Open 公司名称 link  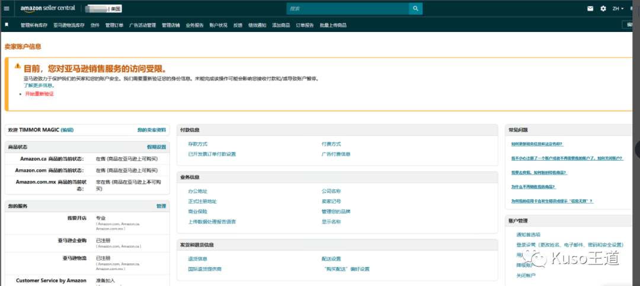tap(331, 191)
